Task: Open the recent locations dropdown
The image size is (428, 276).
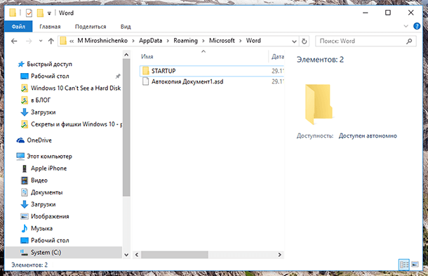Action: 41,41
